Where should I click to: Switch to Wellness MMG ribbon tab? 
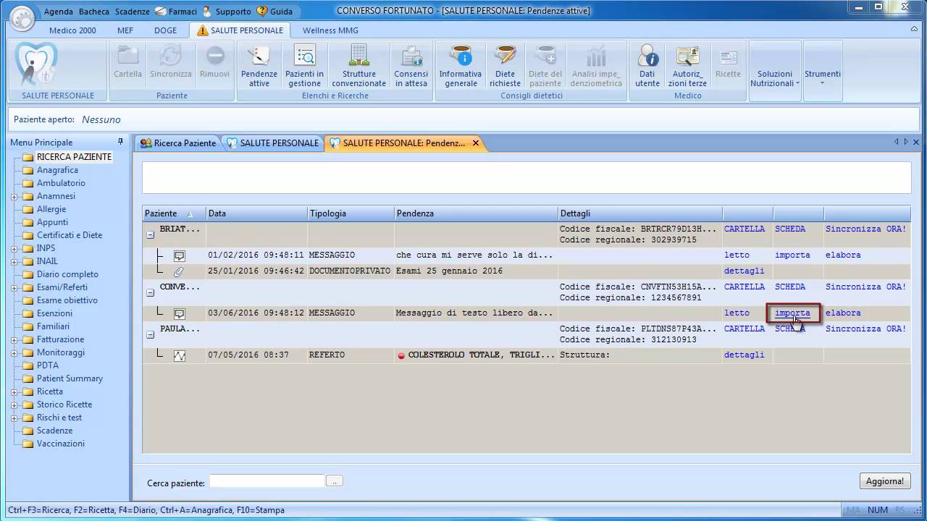[330, 30]
